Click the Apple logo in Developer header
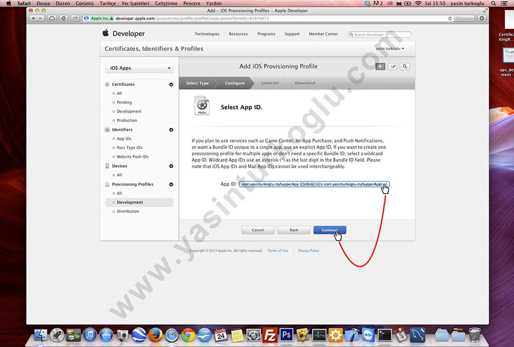Viewport: 514px width, 347px height. point(105,33)
